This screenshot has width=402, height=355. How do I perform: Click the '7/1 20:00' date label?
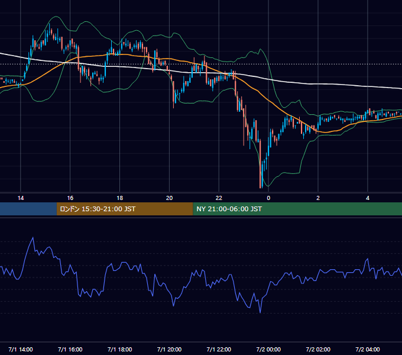(x=169, y=349)
